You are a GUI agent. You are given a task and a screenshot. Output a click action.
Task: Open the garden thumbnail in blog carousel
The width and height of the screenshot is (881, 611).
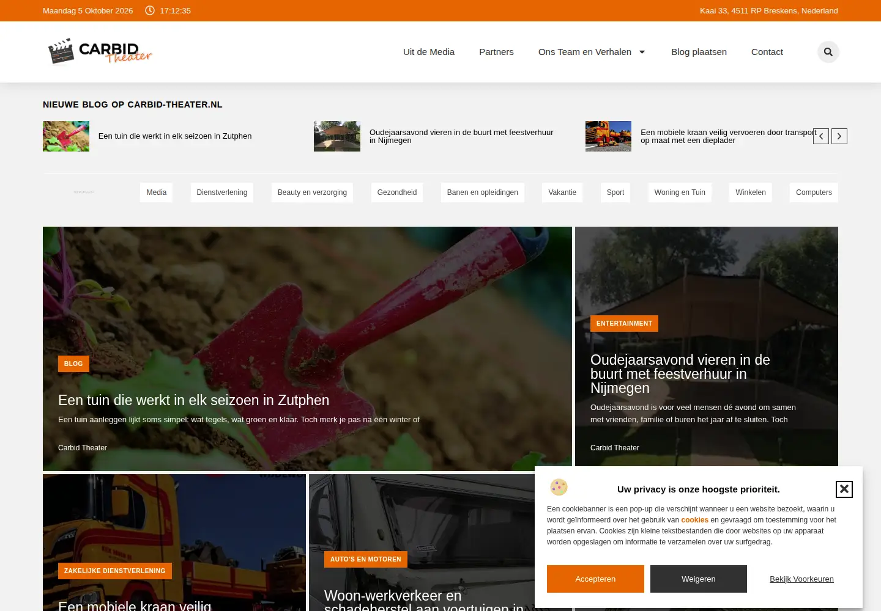pyautogui.click(x=66, y=136)
